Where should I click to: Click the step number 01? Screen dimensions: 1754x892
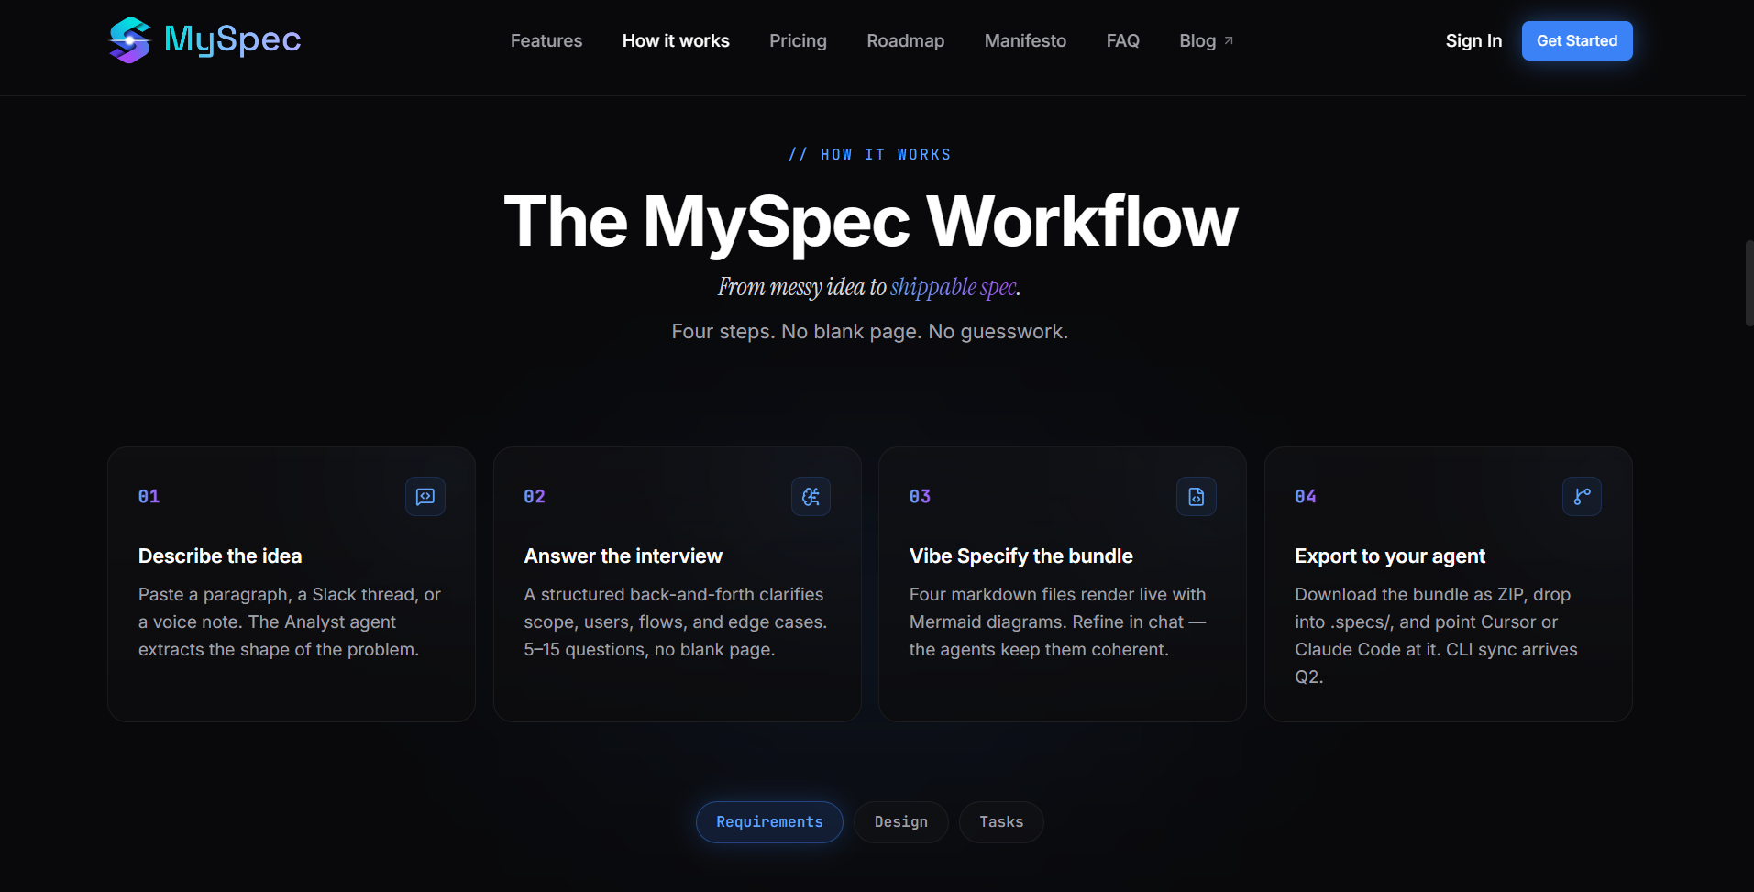[x=149, y=496]
